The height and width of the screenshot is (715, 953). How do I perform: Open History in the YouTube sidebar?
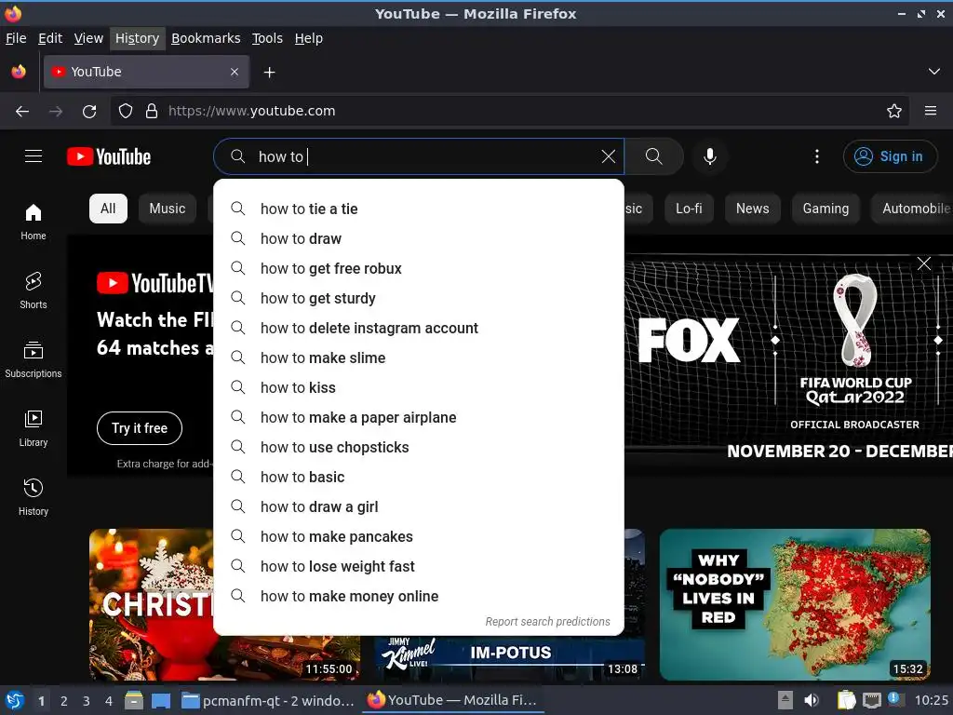[34, 497]
